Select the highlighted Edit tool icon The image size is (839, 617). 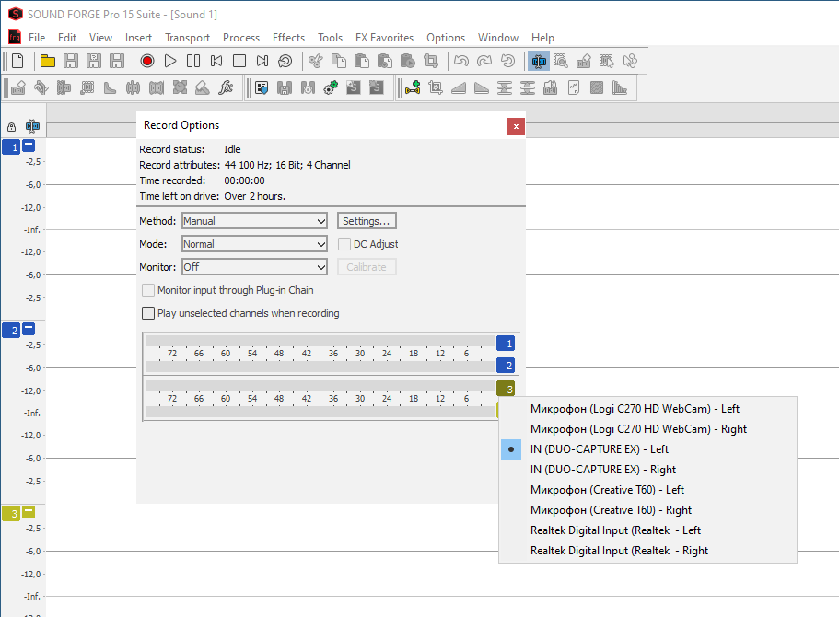coord(539,61)
